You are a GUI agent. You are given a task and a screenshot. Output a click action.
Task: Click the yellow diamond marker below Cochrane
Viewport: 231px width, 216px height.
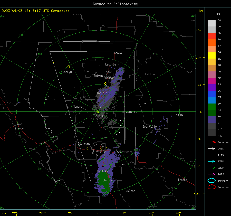click(x=88, y=148)
